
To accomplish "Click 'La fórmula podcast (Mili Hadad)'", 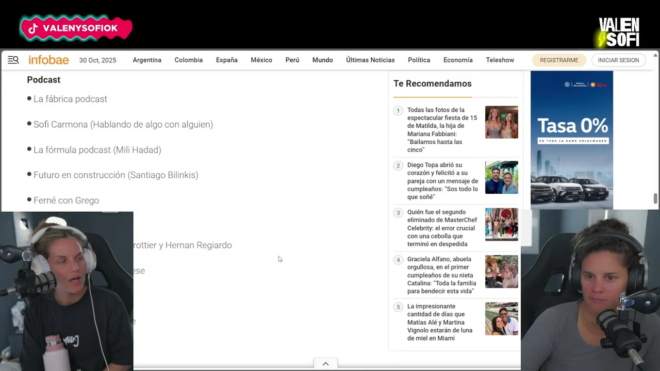I will [97, 150].
